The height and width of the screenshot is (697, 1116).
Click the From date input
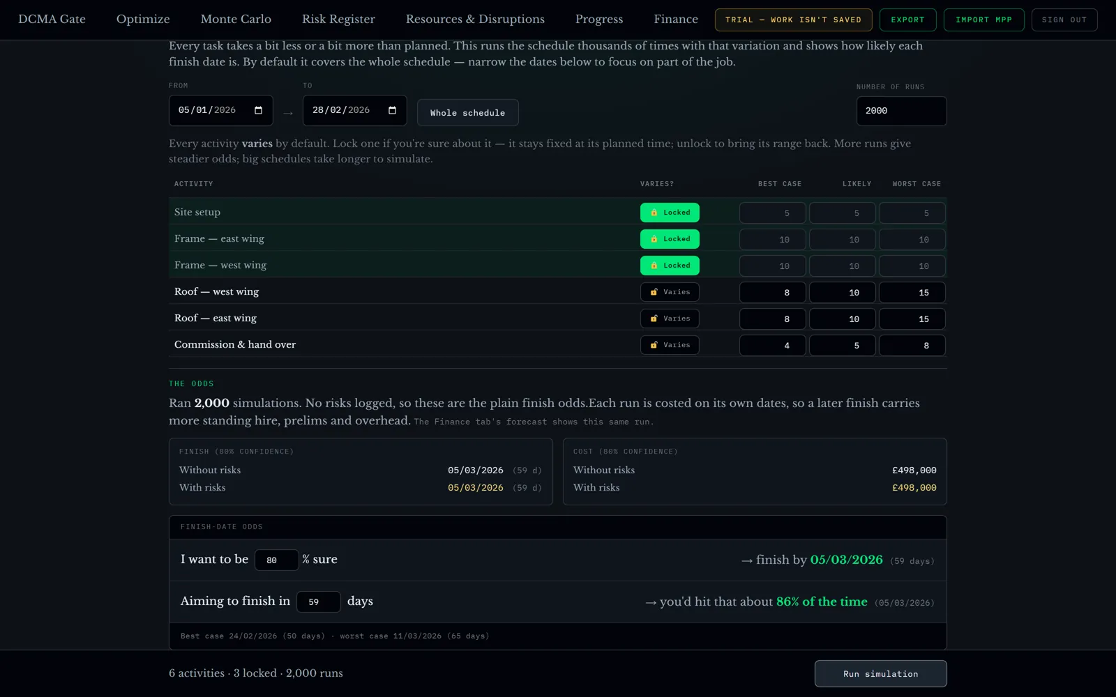220,110
